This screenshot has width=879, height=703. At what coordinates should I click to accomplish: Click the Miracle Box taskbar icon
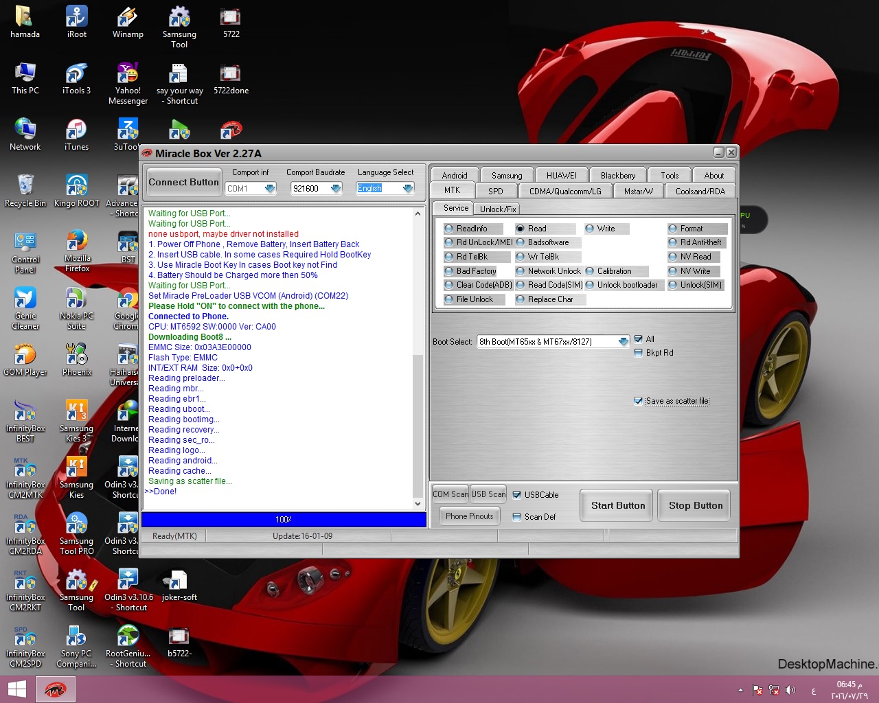pos(55,689)
